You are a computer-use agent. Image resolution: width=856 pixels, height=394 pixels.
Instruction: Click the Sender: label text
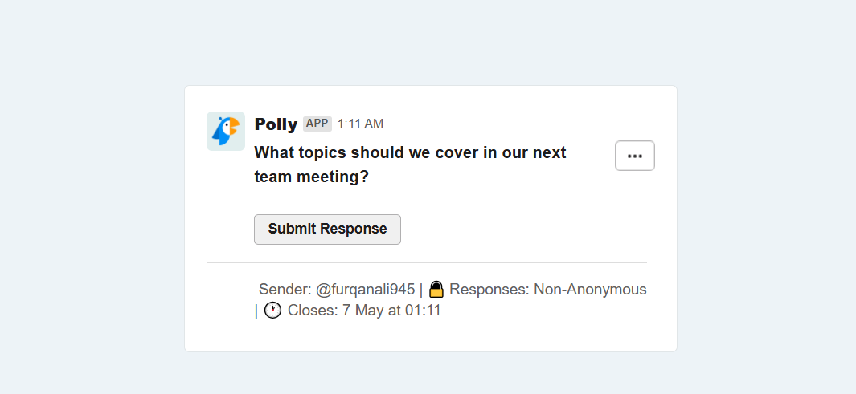pyautogui.click(x=285, y=290)
